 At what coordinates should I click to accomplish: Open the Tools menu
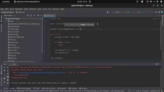tap(45, 9)
